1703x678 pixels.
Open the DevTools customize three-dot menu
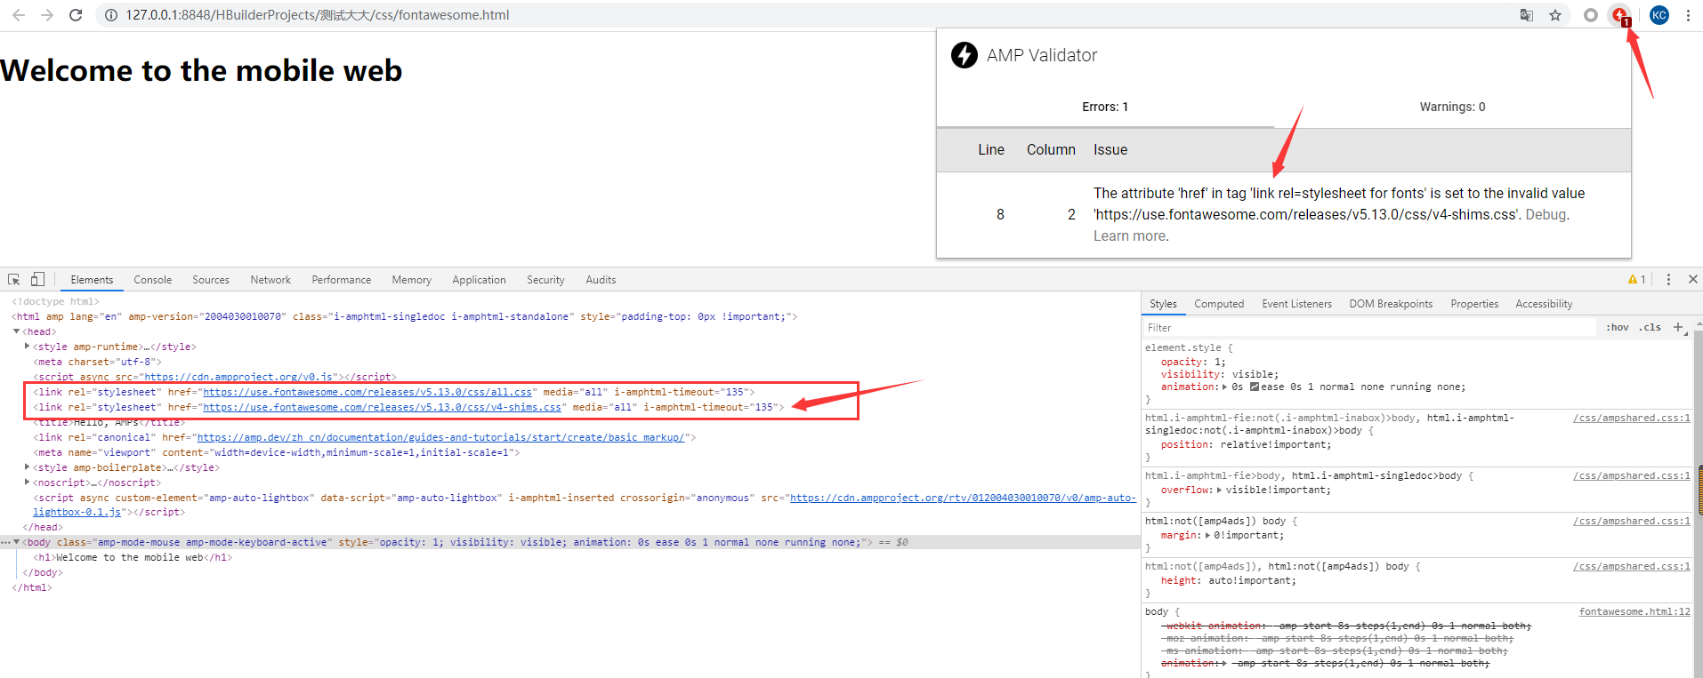[1668, 279]
